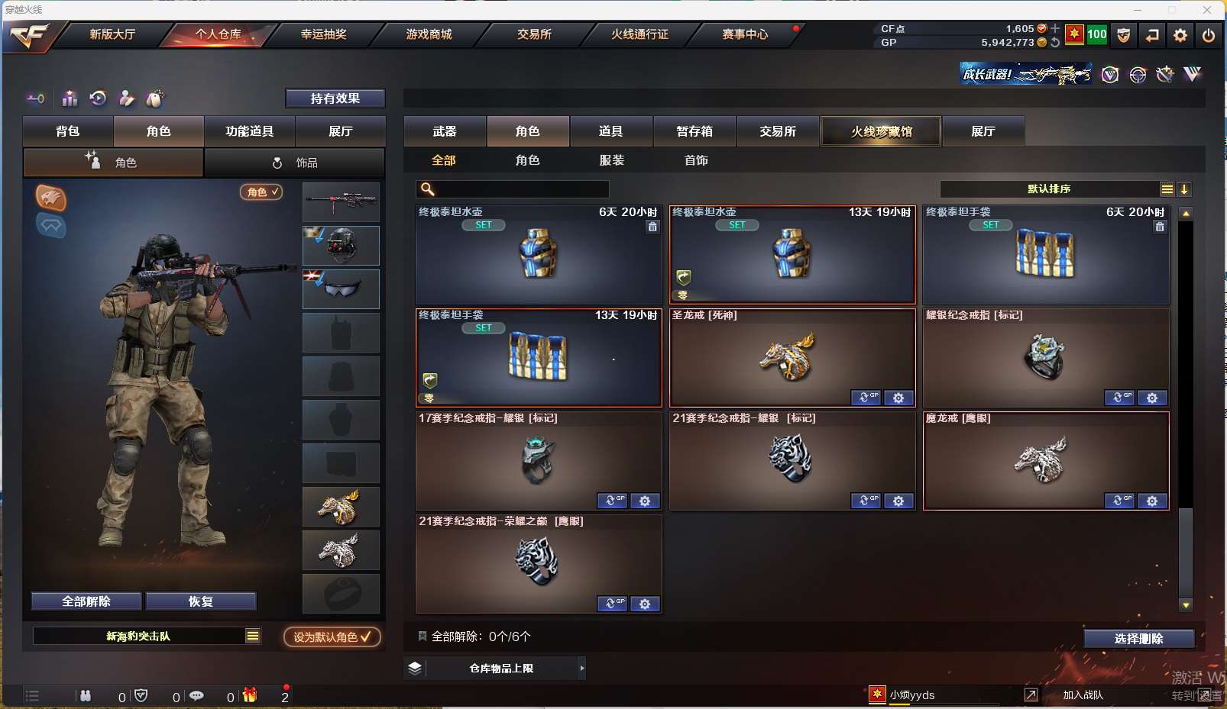The width and height of the screenshot is (1227, 709).
Task: Open settings gear in top bar
Action: [1180, 35]
